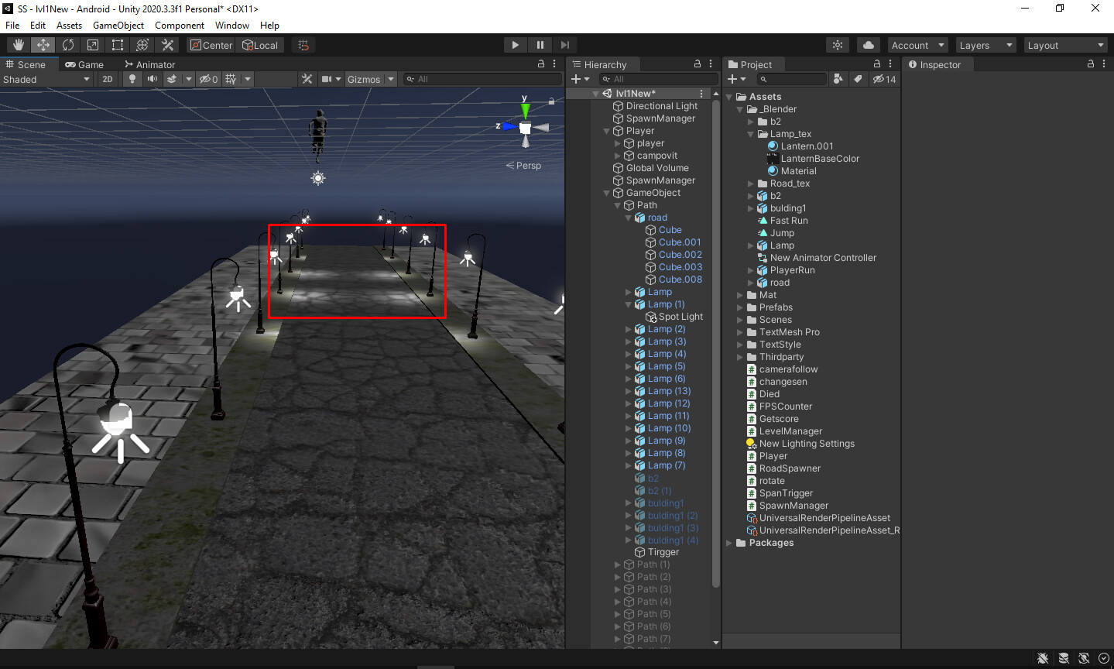Toggle hidden objects visibility count
Viewport: 1114px width, 669px height.
(x=208, y=79)
